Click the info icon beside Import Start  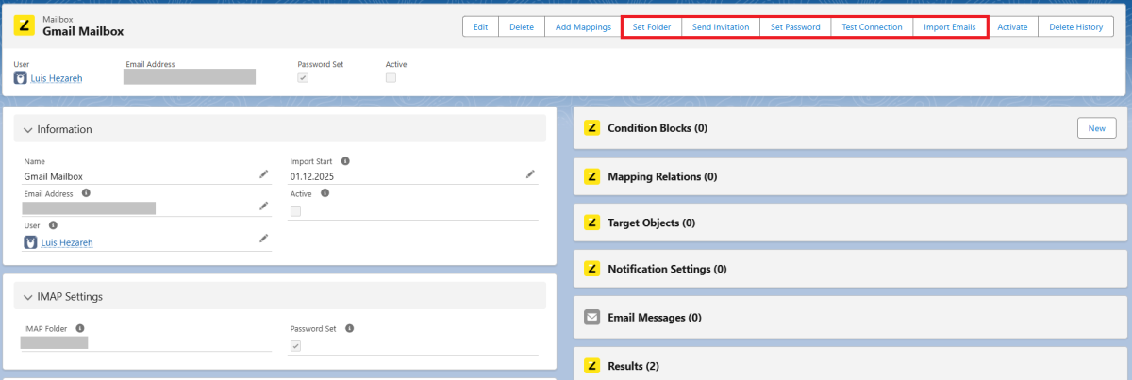pyautogui.click(x=345, y=161)
